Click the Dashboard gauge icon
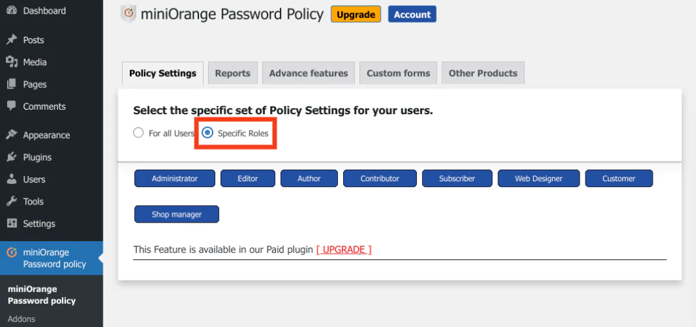 tap(12, 10)
